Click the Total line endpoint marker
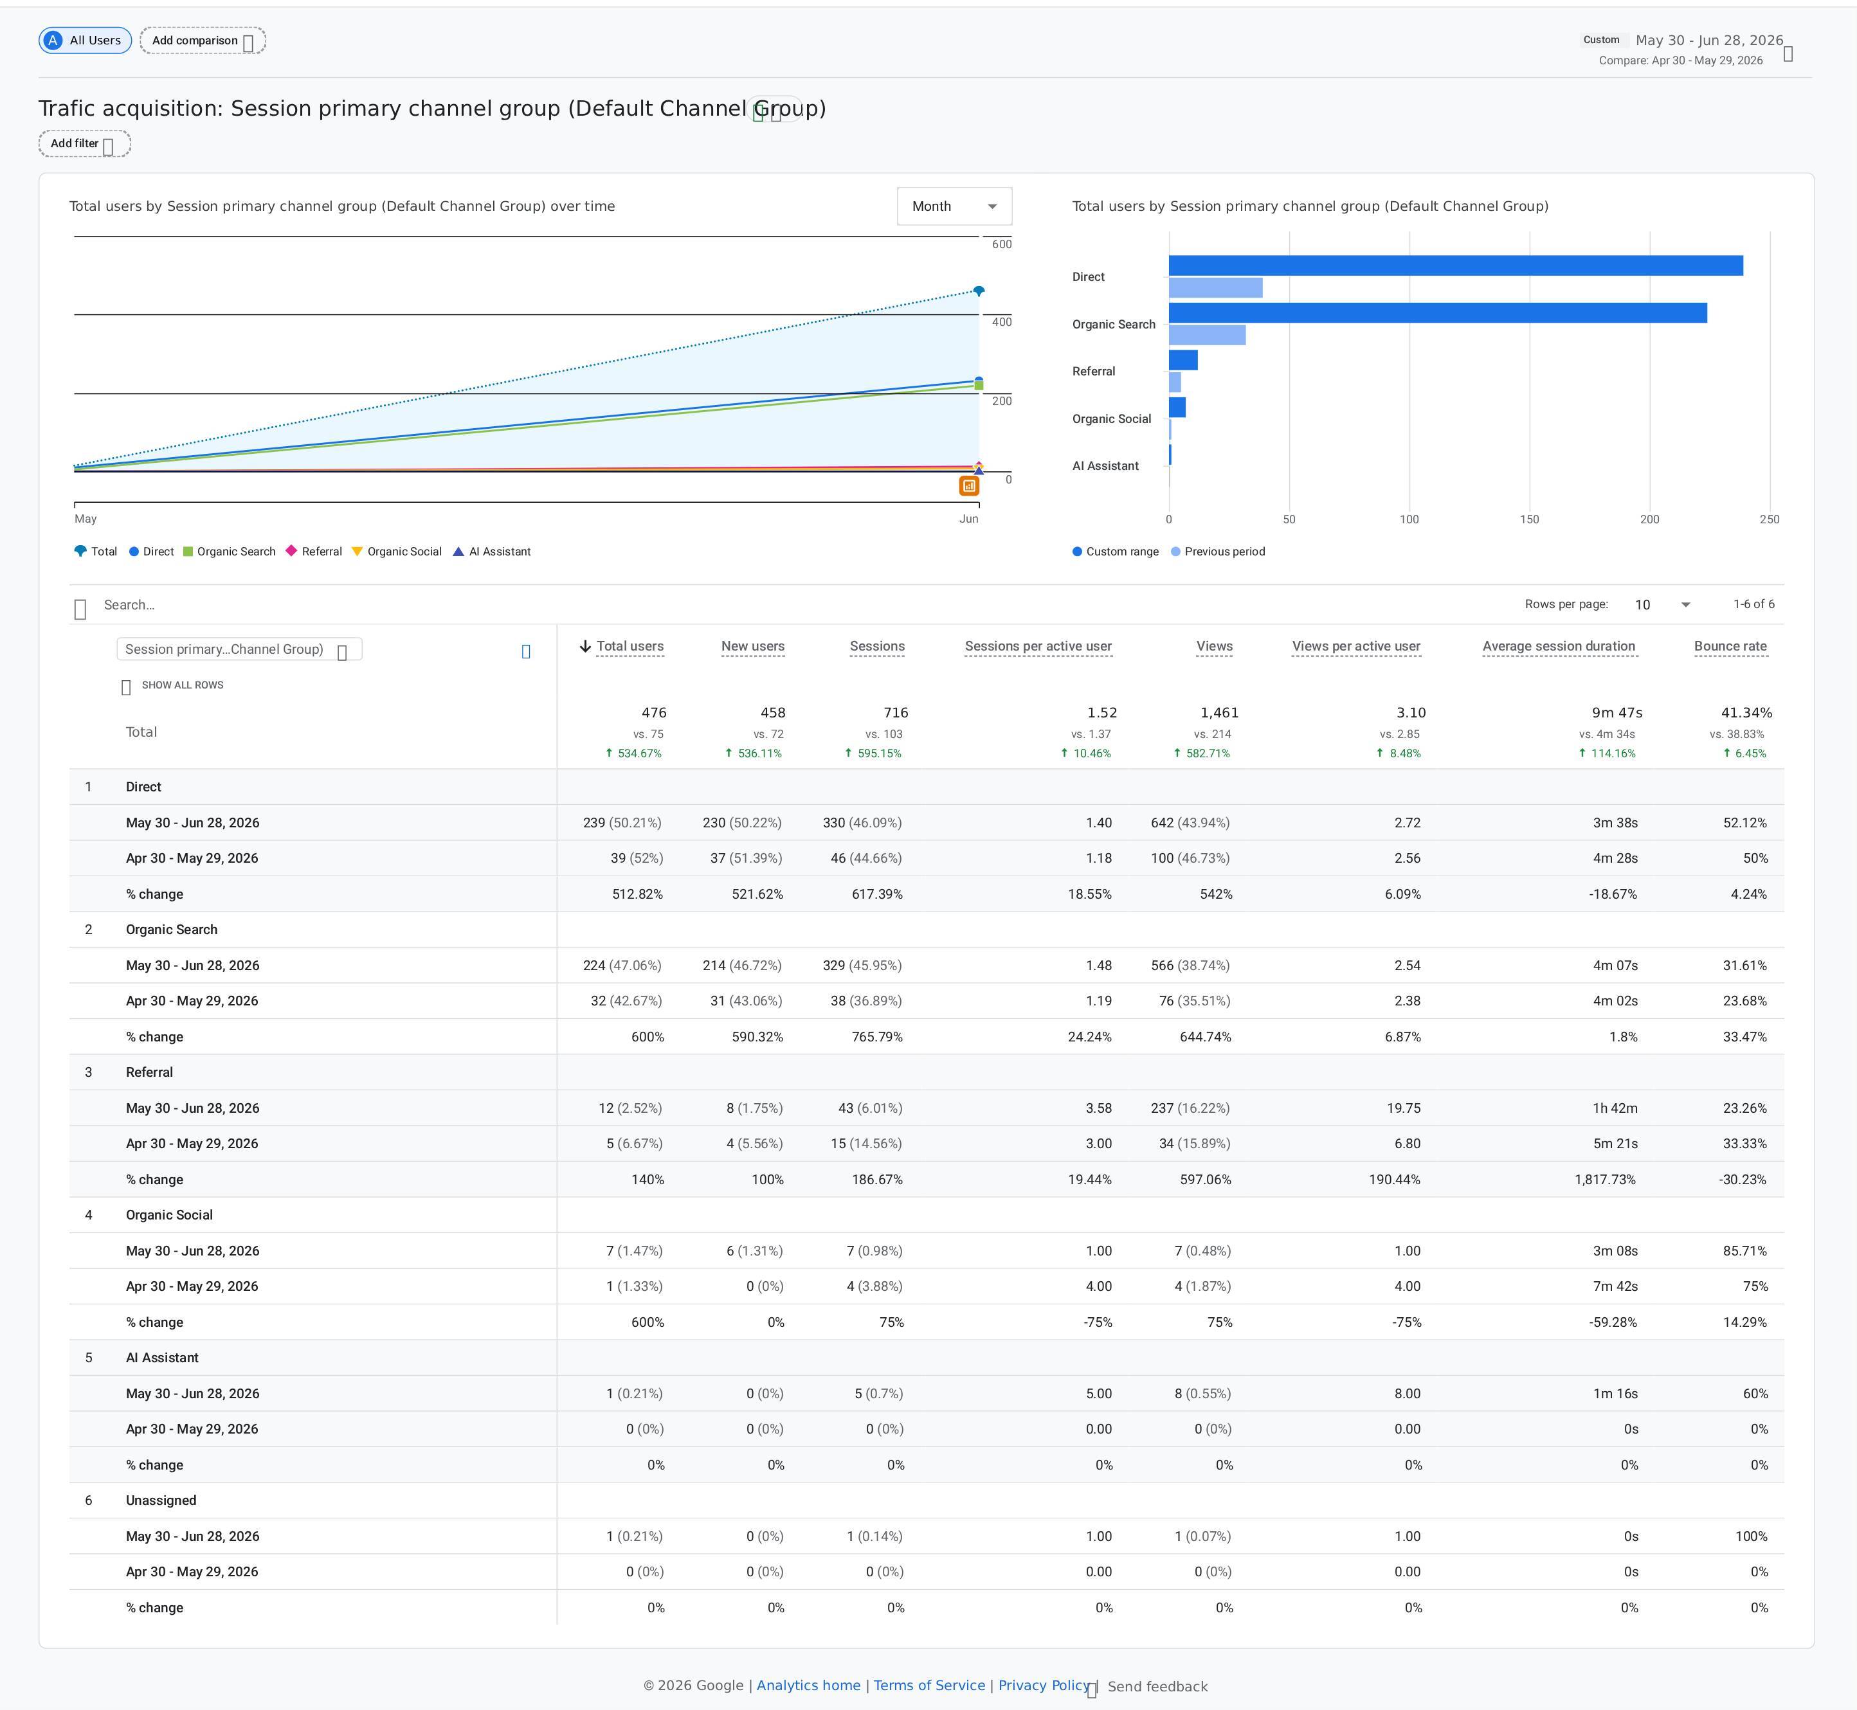This screenshot has height=1710, width=1857. 979,291
